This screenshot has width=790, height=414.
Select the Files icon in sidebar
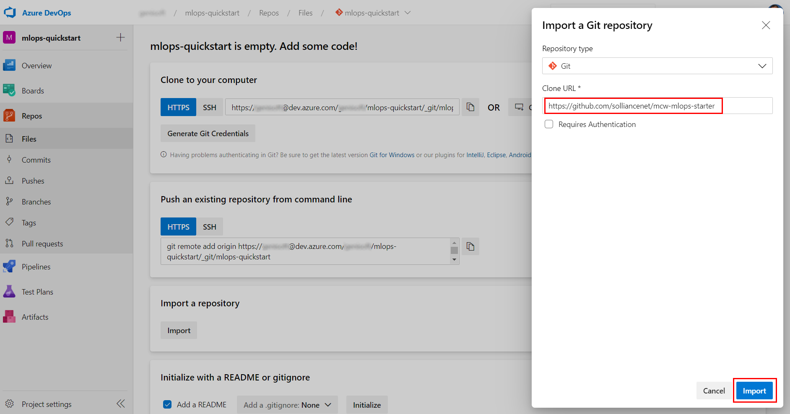pyautogui.click(x=9, y=139)
